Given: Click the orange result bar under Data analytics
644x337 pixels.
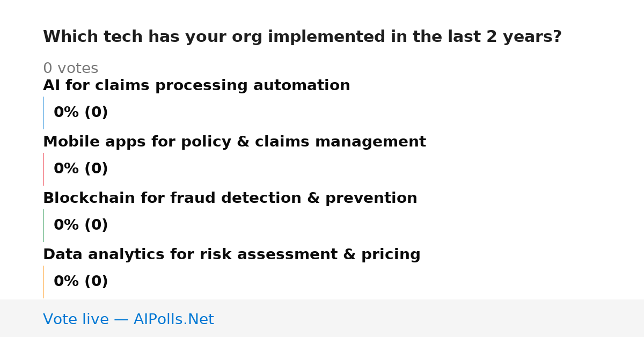Looking at the screenshot, I should point(43,282).
